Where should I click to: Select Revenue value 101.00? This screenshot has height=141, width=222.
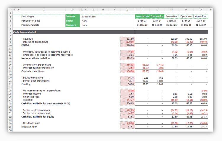[x=203, y=39]
